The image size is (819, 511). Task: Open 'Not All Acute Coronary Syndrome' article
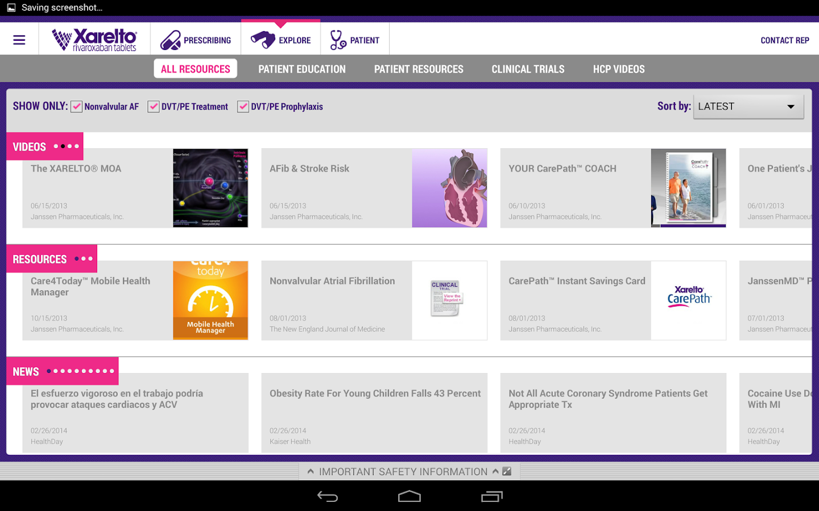tap(613, 413)
